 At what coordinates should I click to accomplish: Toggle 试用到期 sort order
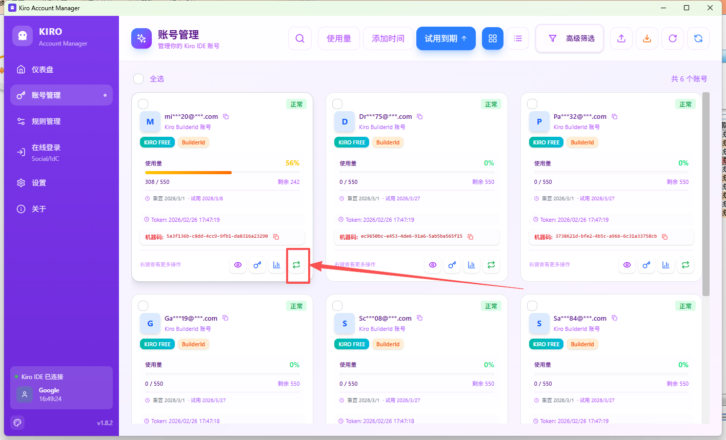point(446,38)
